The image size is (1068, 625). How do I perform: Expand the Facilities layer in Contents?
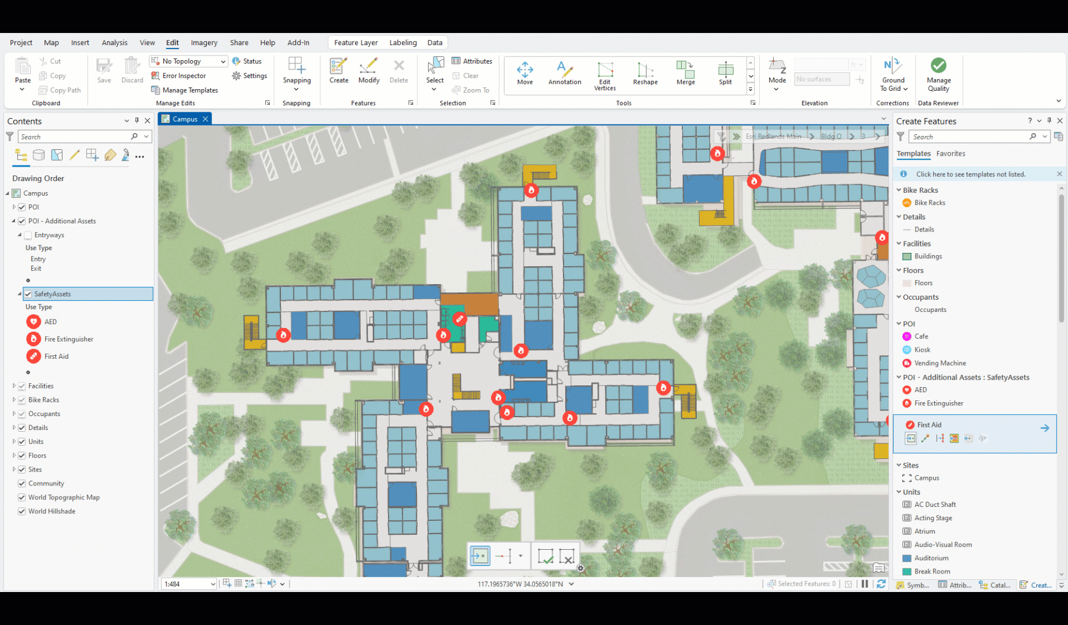[14, 385]
